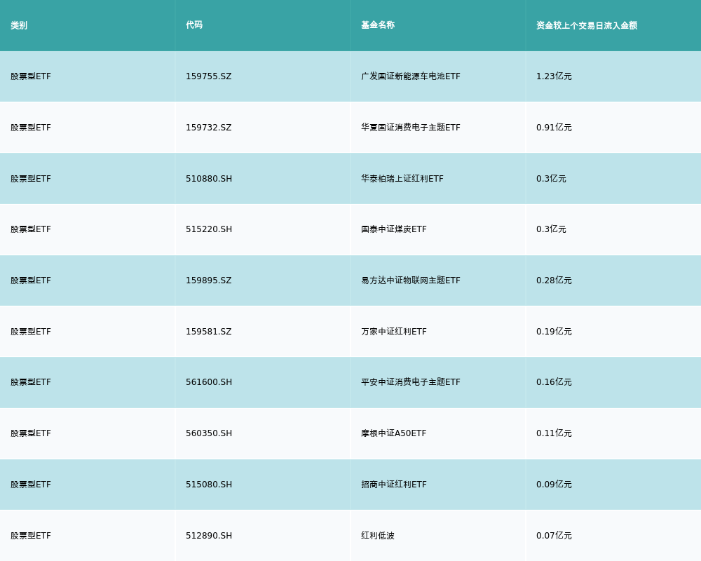Click the 代码 column header

point(194,25)
